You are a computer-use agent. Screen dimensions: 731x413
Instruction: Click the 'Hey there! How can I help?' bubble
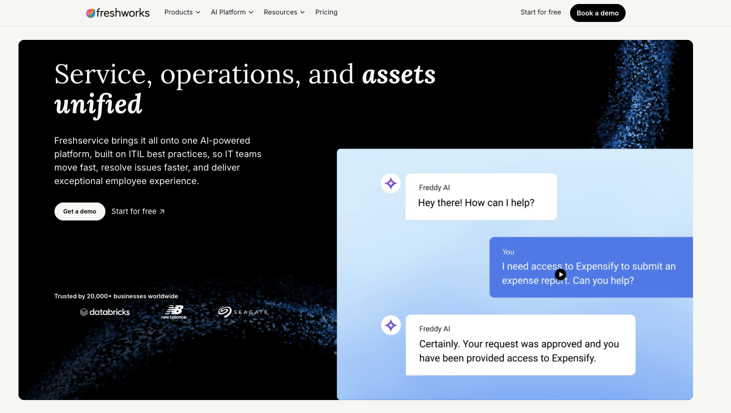(481, 197)
